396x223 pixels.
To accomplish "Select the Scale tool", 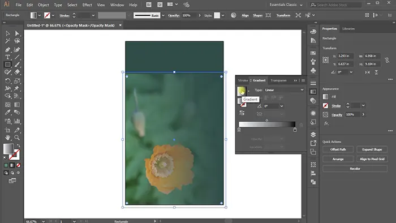I will point(17,81).
